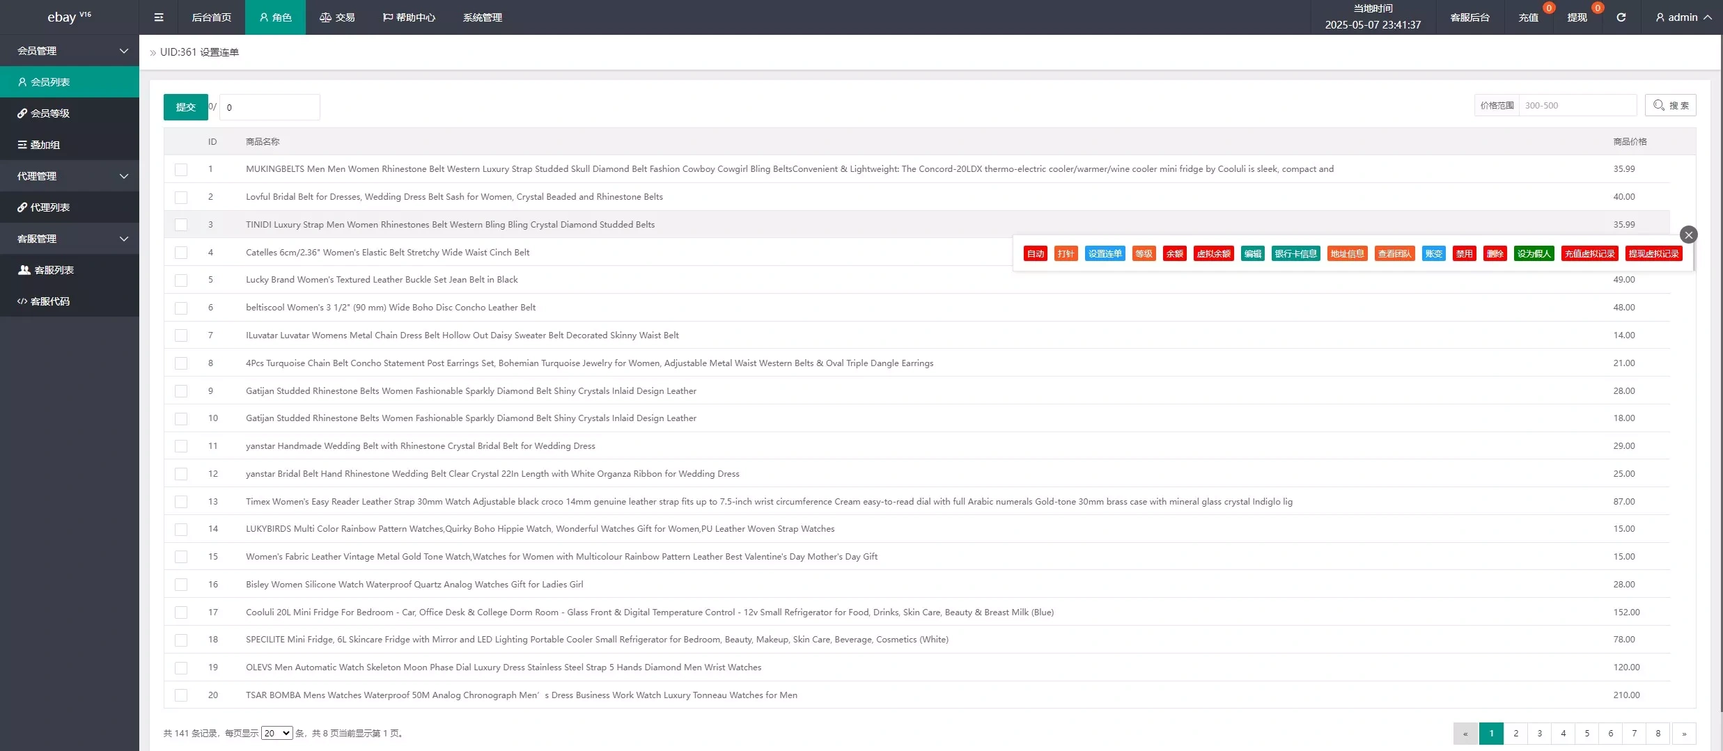Expand the admin user menu

click(x=1683, y=17)
